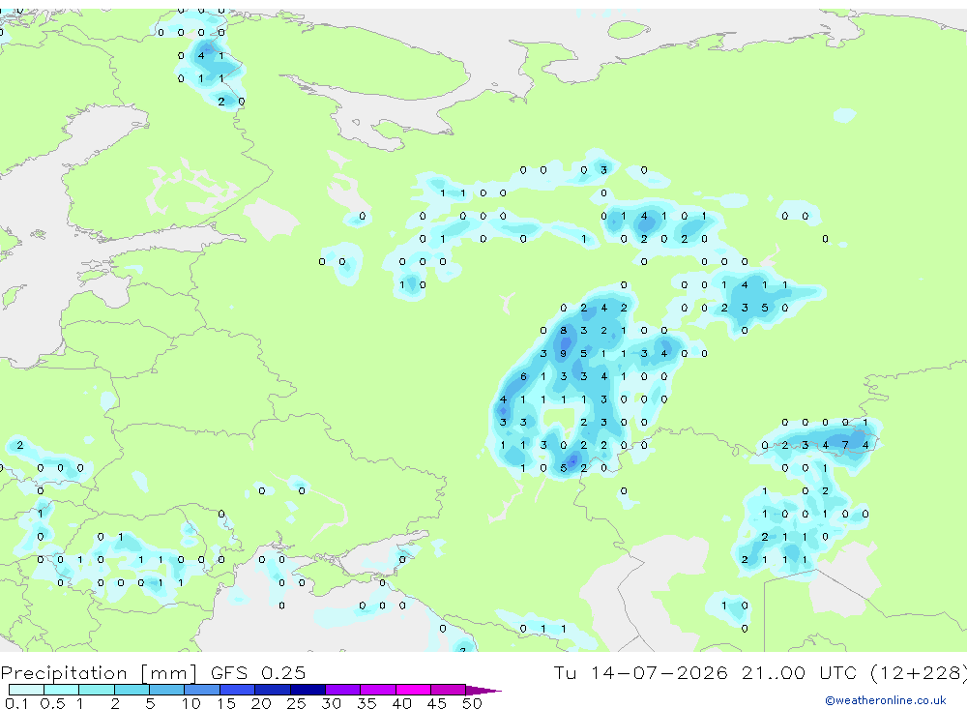Select the 10–15 mm legend swatch
The width and height of the screenshot is (967, 709).
click(202, 690)
